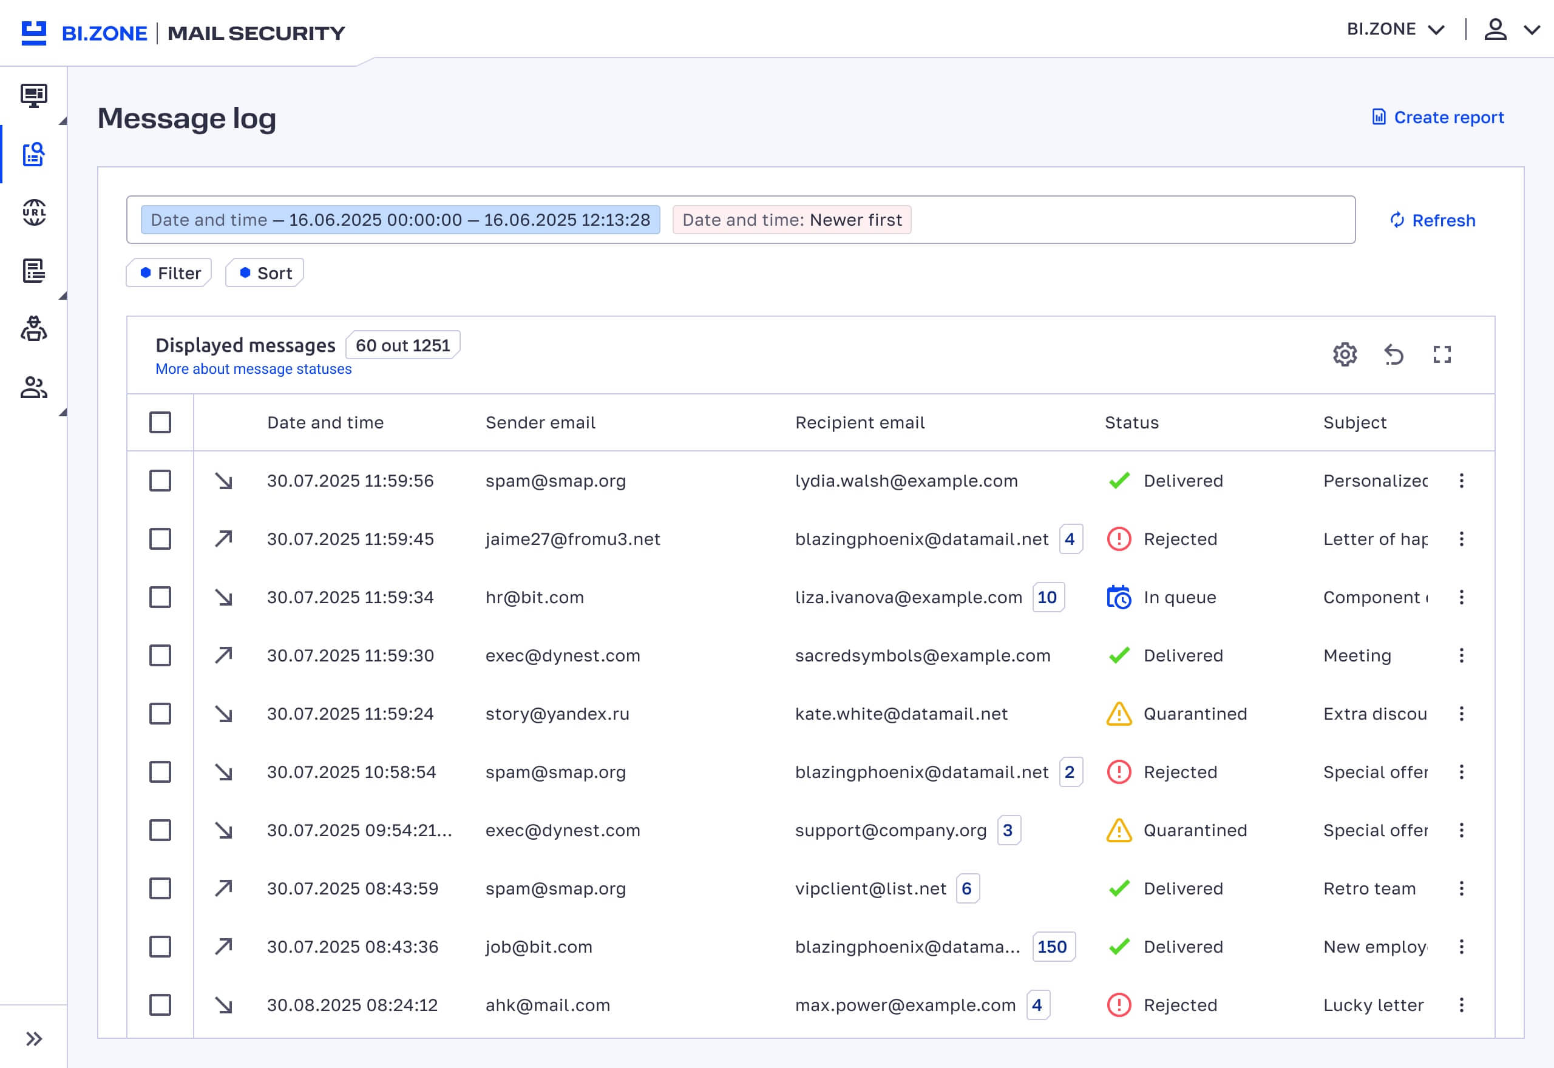Open the agent/spy icon in sidebar
The width and height of the screenshot is (1554, 1068).
(x=33, y=330)
